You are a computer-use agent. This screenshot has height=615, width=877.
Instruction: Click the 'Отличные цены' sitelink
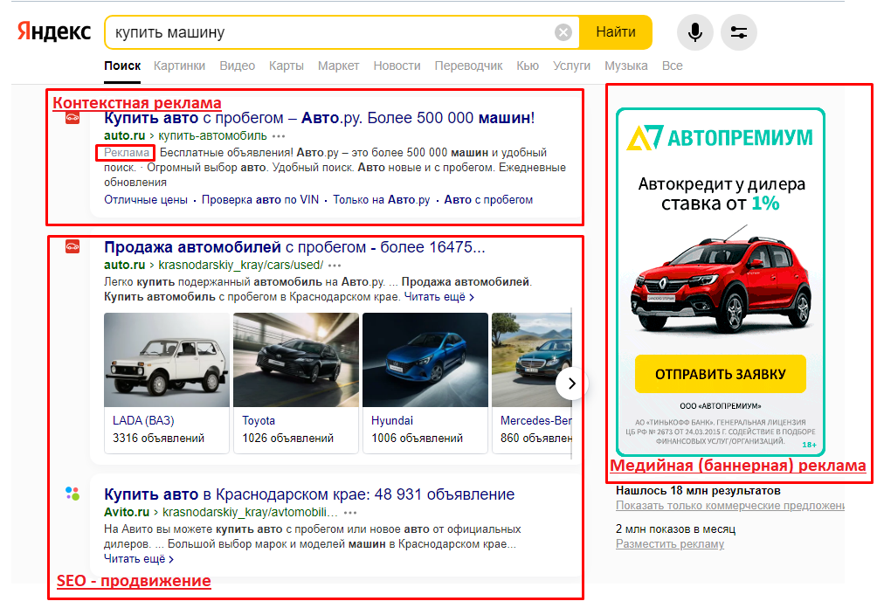pyautogui.click(x=146, y=200)
